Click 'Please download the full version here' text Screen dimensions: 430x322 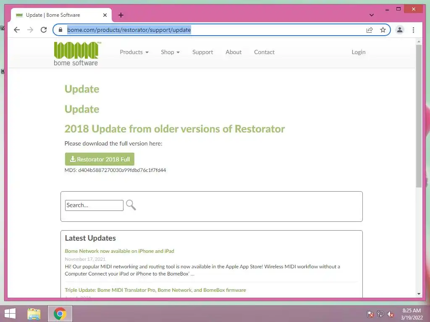(x=113, y=143)
